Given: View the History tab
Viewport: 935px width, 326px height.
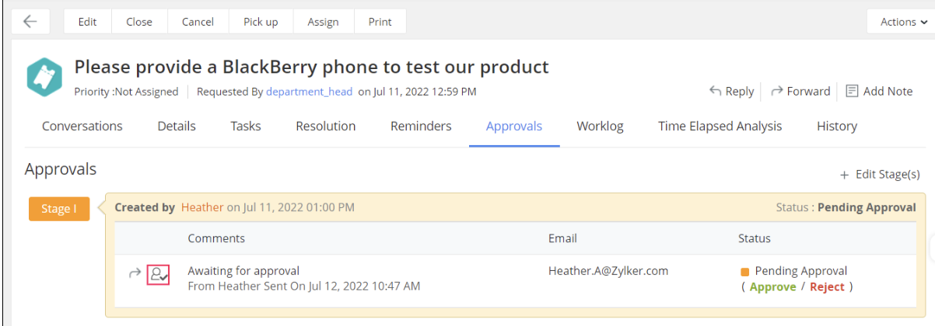Looking at the screenshot, I should (836, 127).
